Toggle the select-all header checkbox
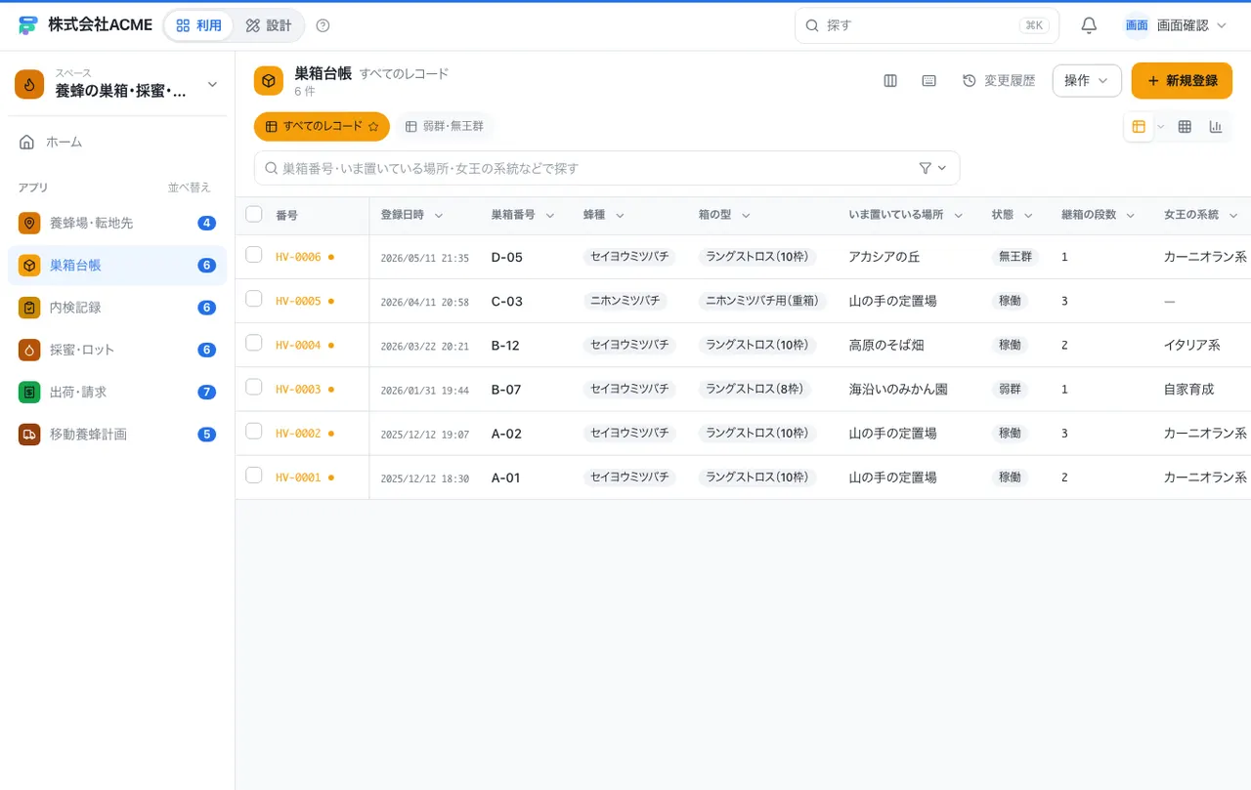 pyautogui.click(x=254, y=214)
